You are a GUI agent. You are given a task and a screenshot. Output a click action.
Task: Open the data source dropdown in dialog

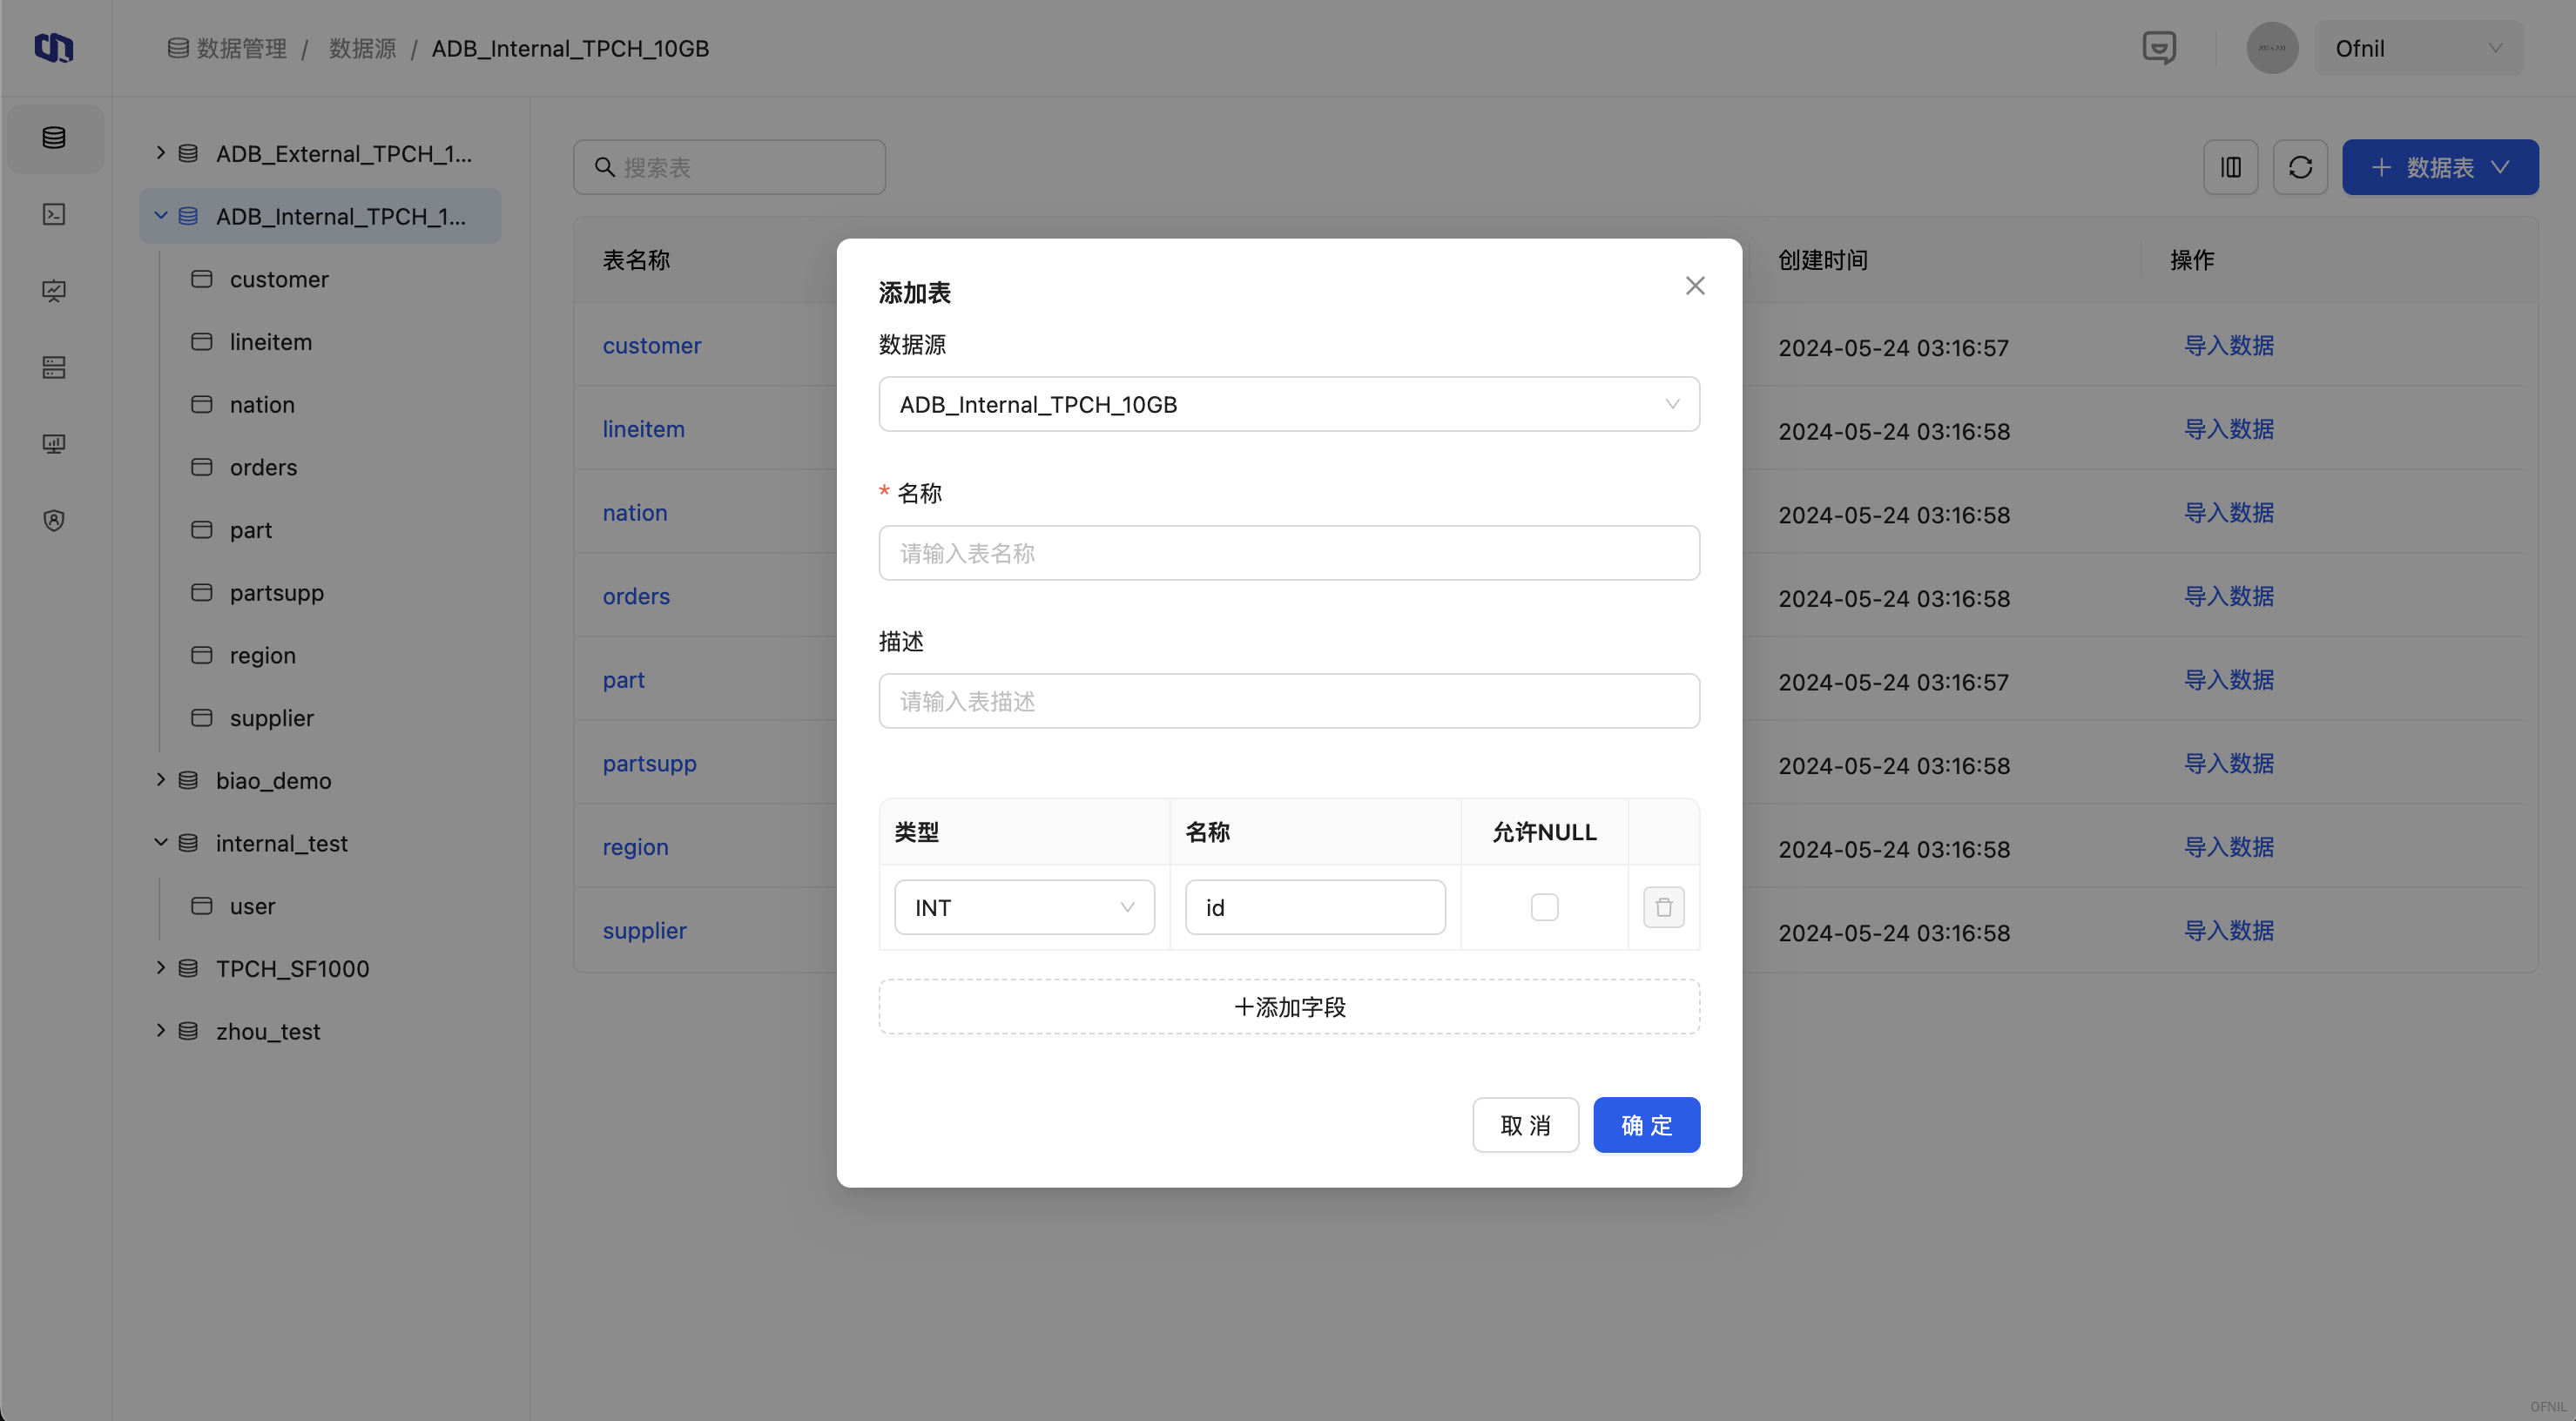[1289, 404]
